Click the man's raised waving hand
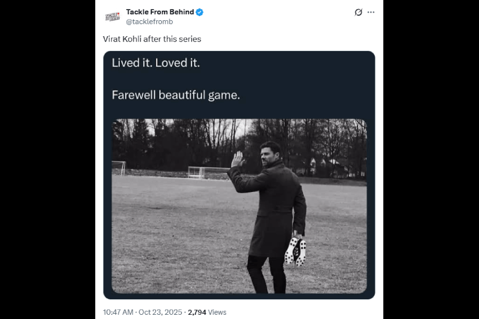Image resolution: width=479 pixels, height=319 pixels. pos(237,159)
